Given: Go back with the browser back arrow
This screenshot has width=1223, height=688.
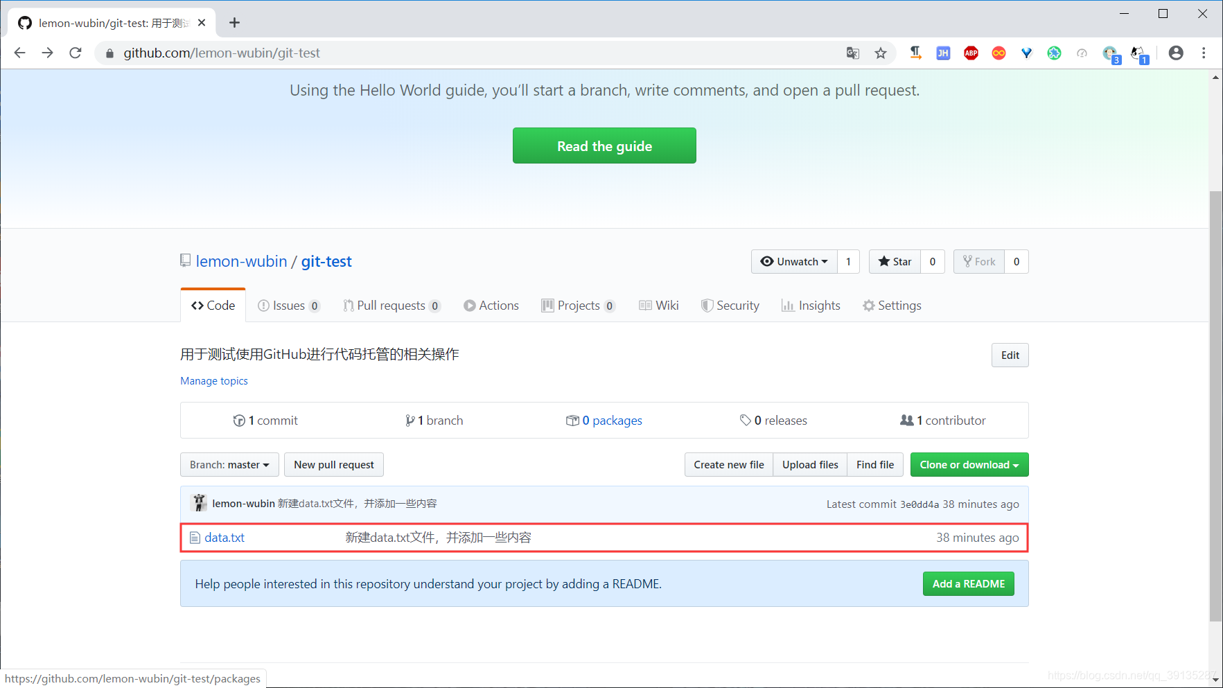Looking at the screenshot, I should click(x=19, y=53).
